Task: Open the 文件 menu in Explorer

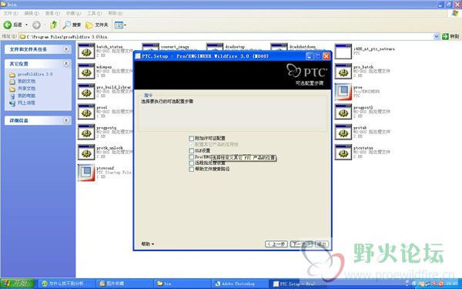Action: 11,13
